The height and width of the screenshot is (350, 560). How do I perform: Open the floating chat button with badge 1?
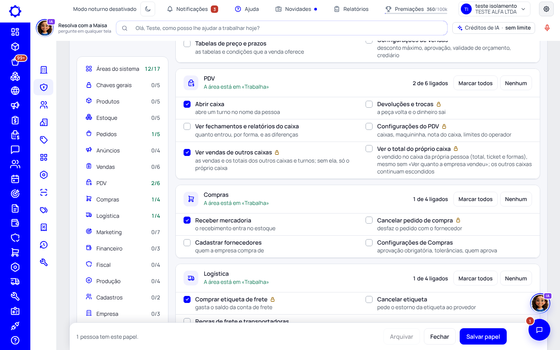(539, 330)
